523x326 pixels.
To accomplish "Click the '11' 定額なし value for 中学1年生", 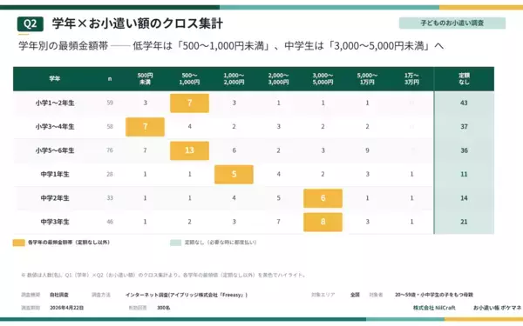I will pos(464,175).
